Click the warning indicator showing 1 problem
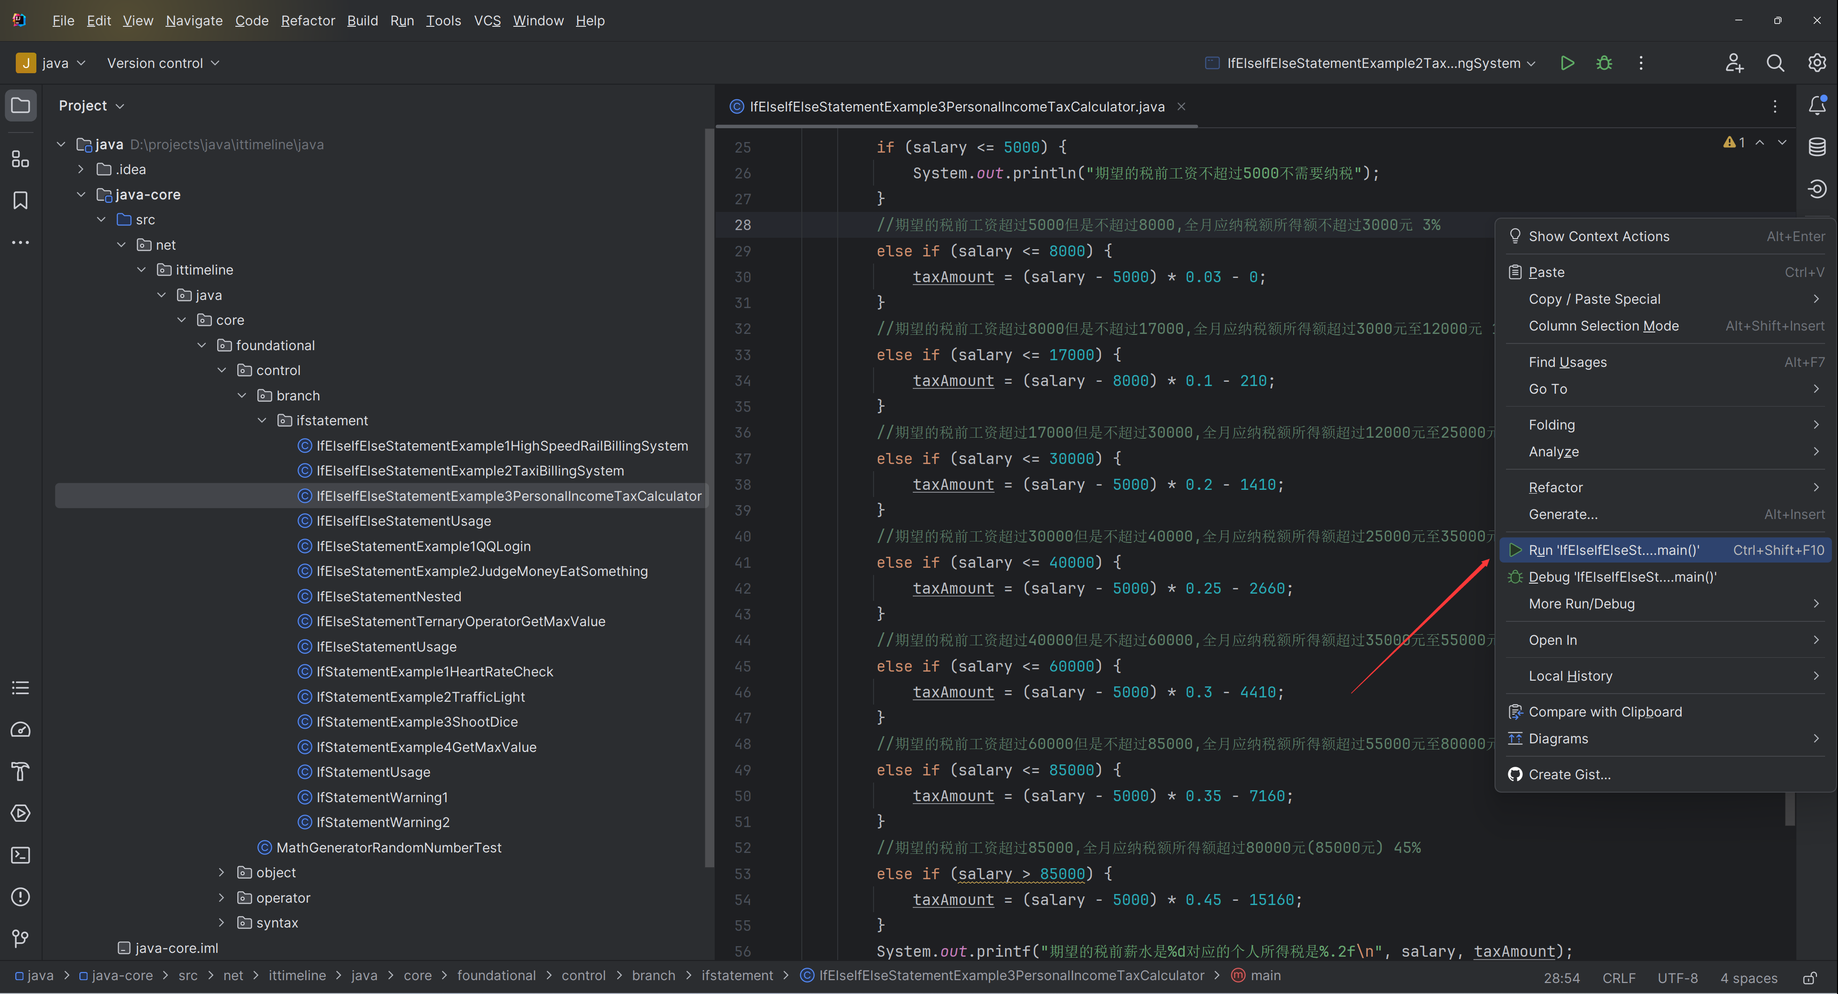Screen dimensions: 1838x994 click(1734, 143)
